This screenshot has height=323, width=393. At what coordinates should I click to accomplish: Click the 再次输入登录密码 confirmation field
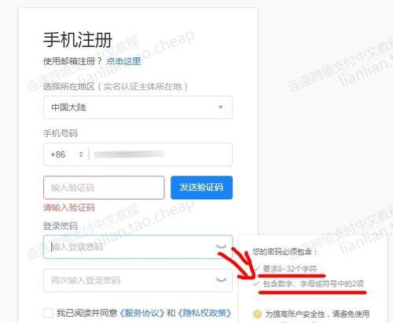(x=138, y=280)
